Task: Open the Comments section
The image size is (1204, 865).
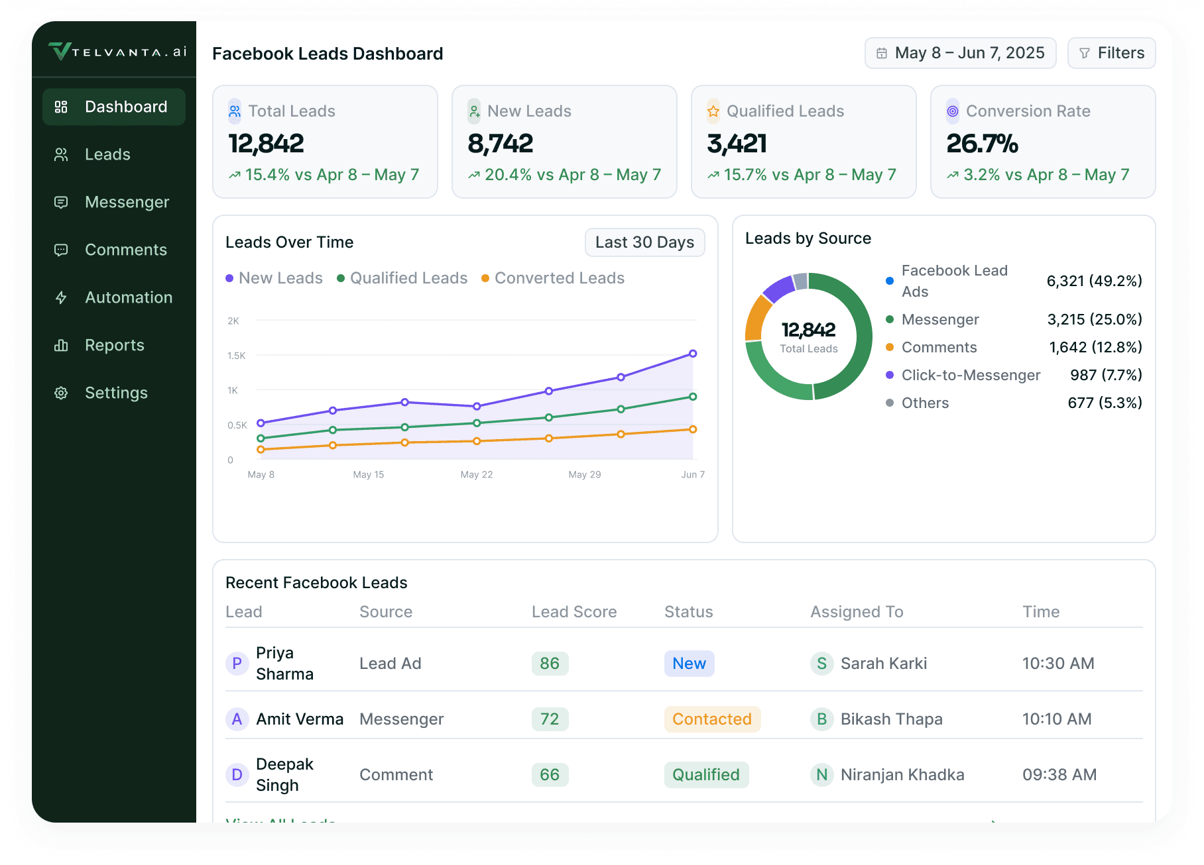Action: tap(114, 250)
